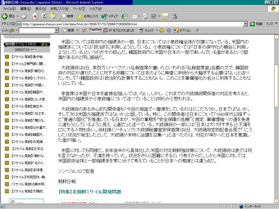The height and width of the screenshot is (209, 279).
Task: Open the Favorites (お気に入り) star button
Action: coord(87,16)
